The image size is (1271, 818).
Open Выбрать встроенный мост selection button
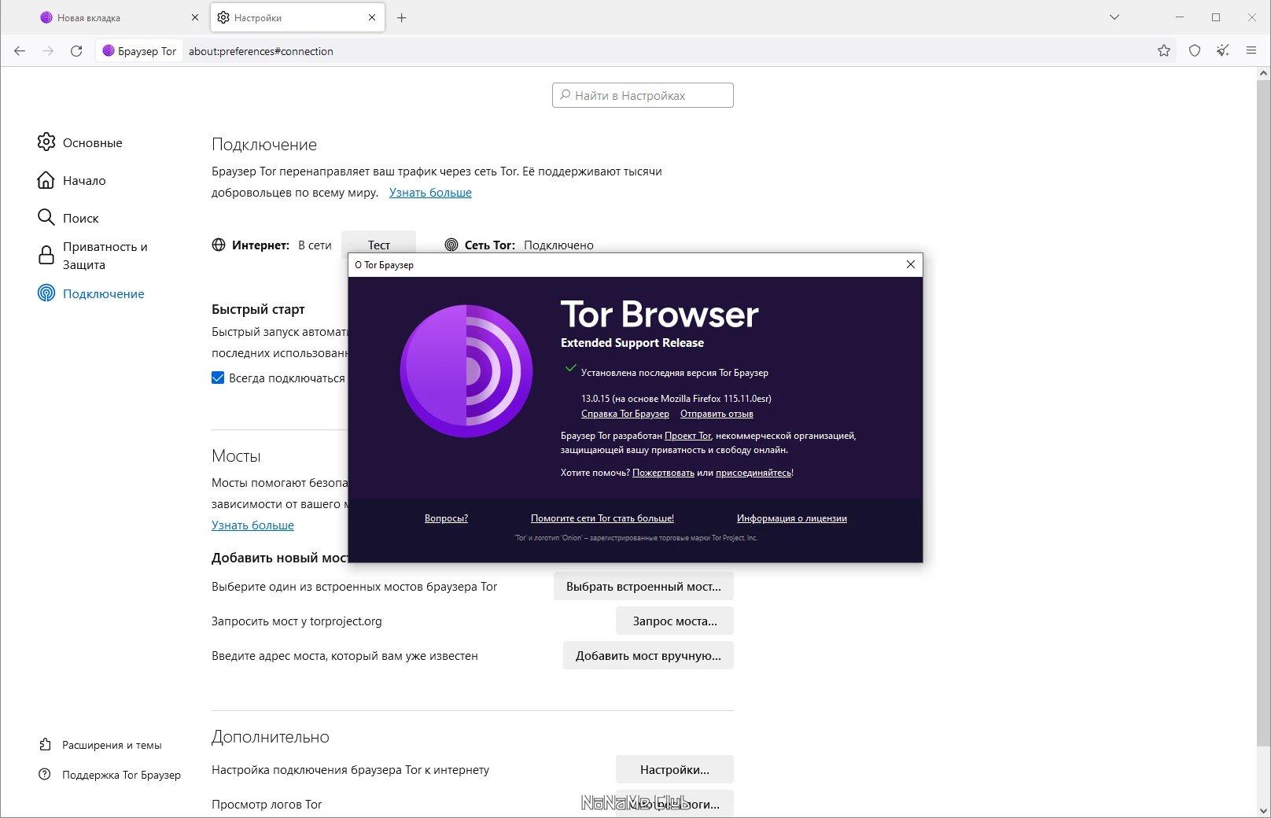(643, 587)
